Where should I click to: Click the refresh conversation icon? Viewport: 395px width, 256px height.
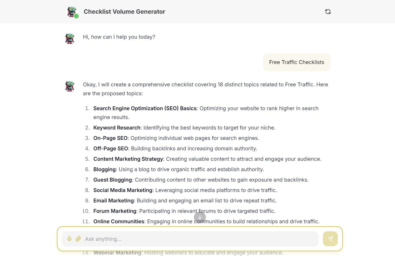(328, 12)
